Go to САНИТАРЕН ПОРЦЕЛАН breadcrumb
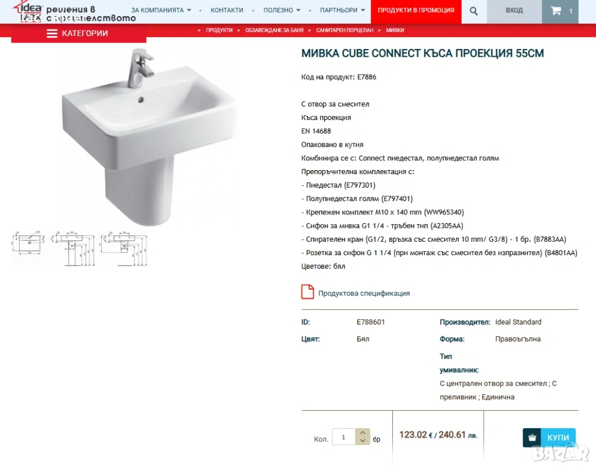The height and width of the screenshot is (469, 596). [345, 30]
